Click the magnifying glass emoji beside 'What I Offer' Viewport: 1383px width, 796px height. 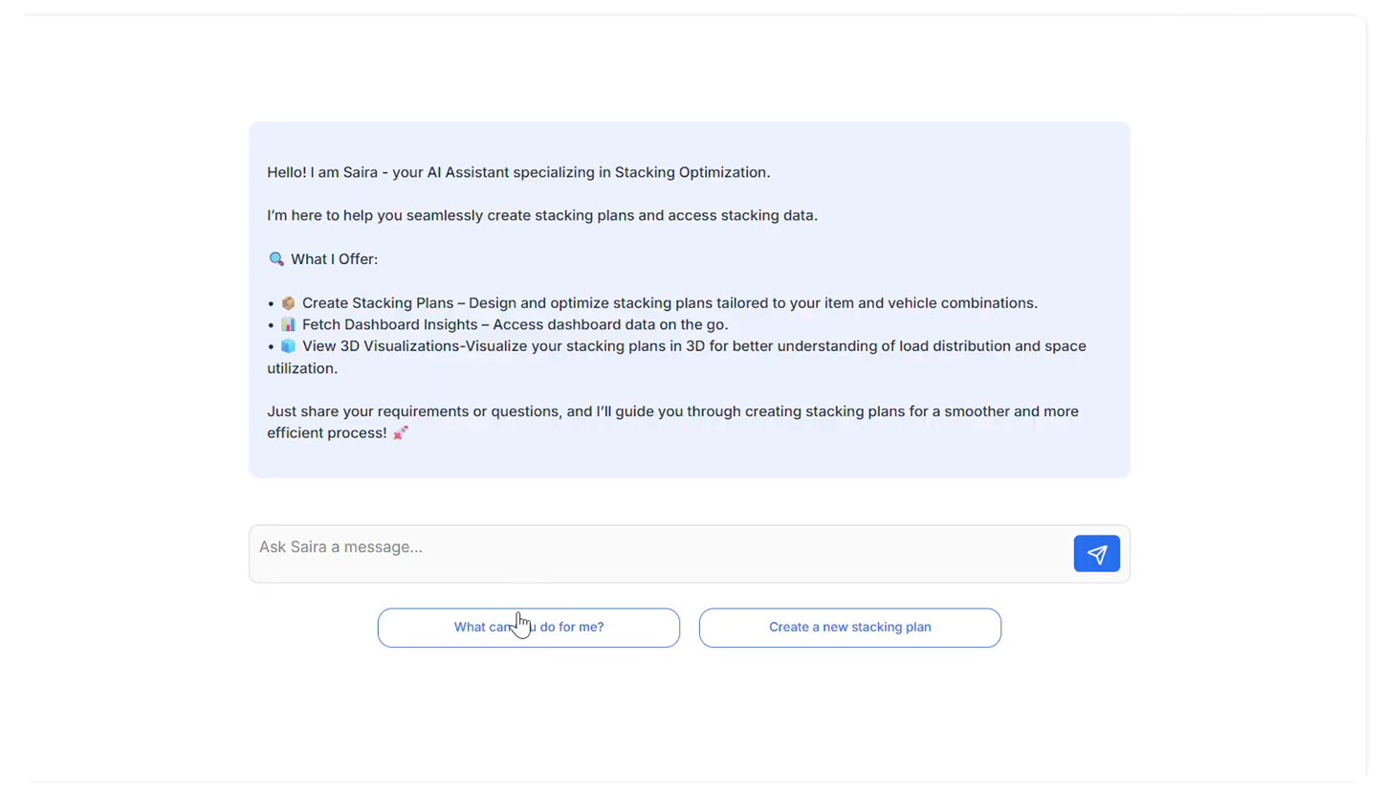276,259
